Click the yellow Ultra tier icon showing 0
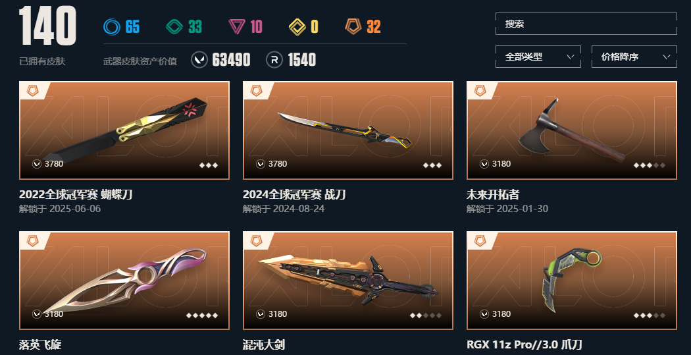 pos(297,27)
